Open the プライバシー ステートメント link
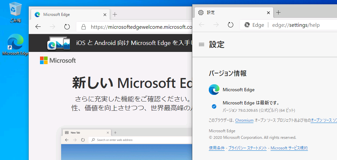Screen dimensions: 337x160 coord(247,148)
